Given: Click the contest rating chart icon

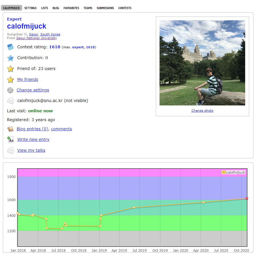Looking at the screenshot, I should tap(11, 47).
